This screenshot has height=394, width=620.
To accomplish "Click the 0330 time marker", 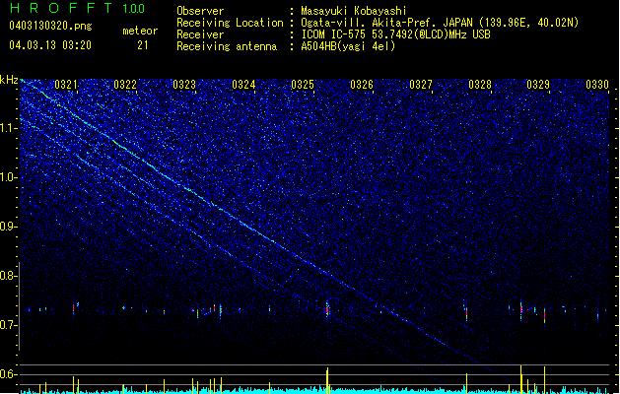I will [x=597, y=84].
